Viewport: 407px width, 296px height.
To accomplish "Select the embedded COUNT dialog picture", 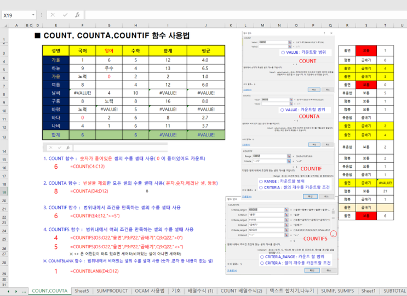I will point(288,62).
